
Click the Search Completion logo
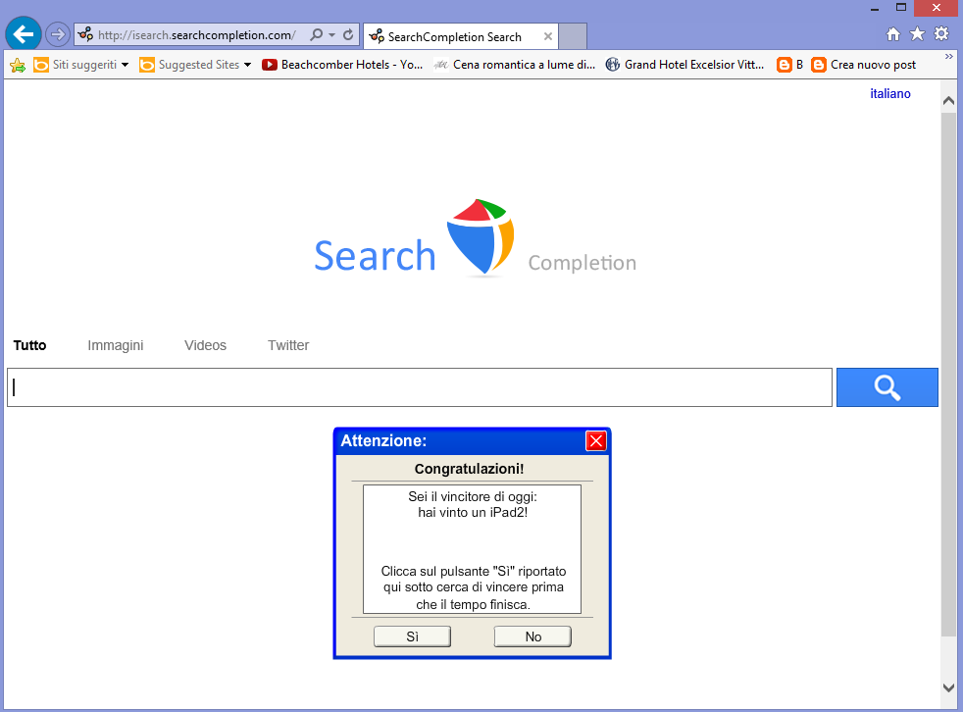pyautogui.click(x=475, y=239)
